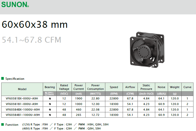Click the 12.00 watts value
The height and width of the screenshot is (131, 196).
point(95,104)
